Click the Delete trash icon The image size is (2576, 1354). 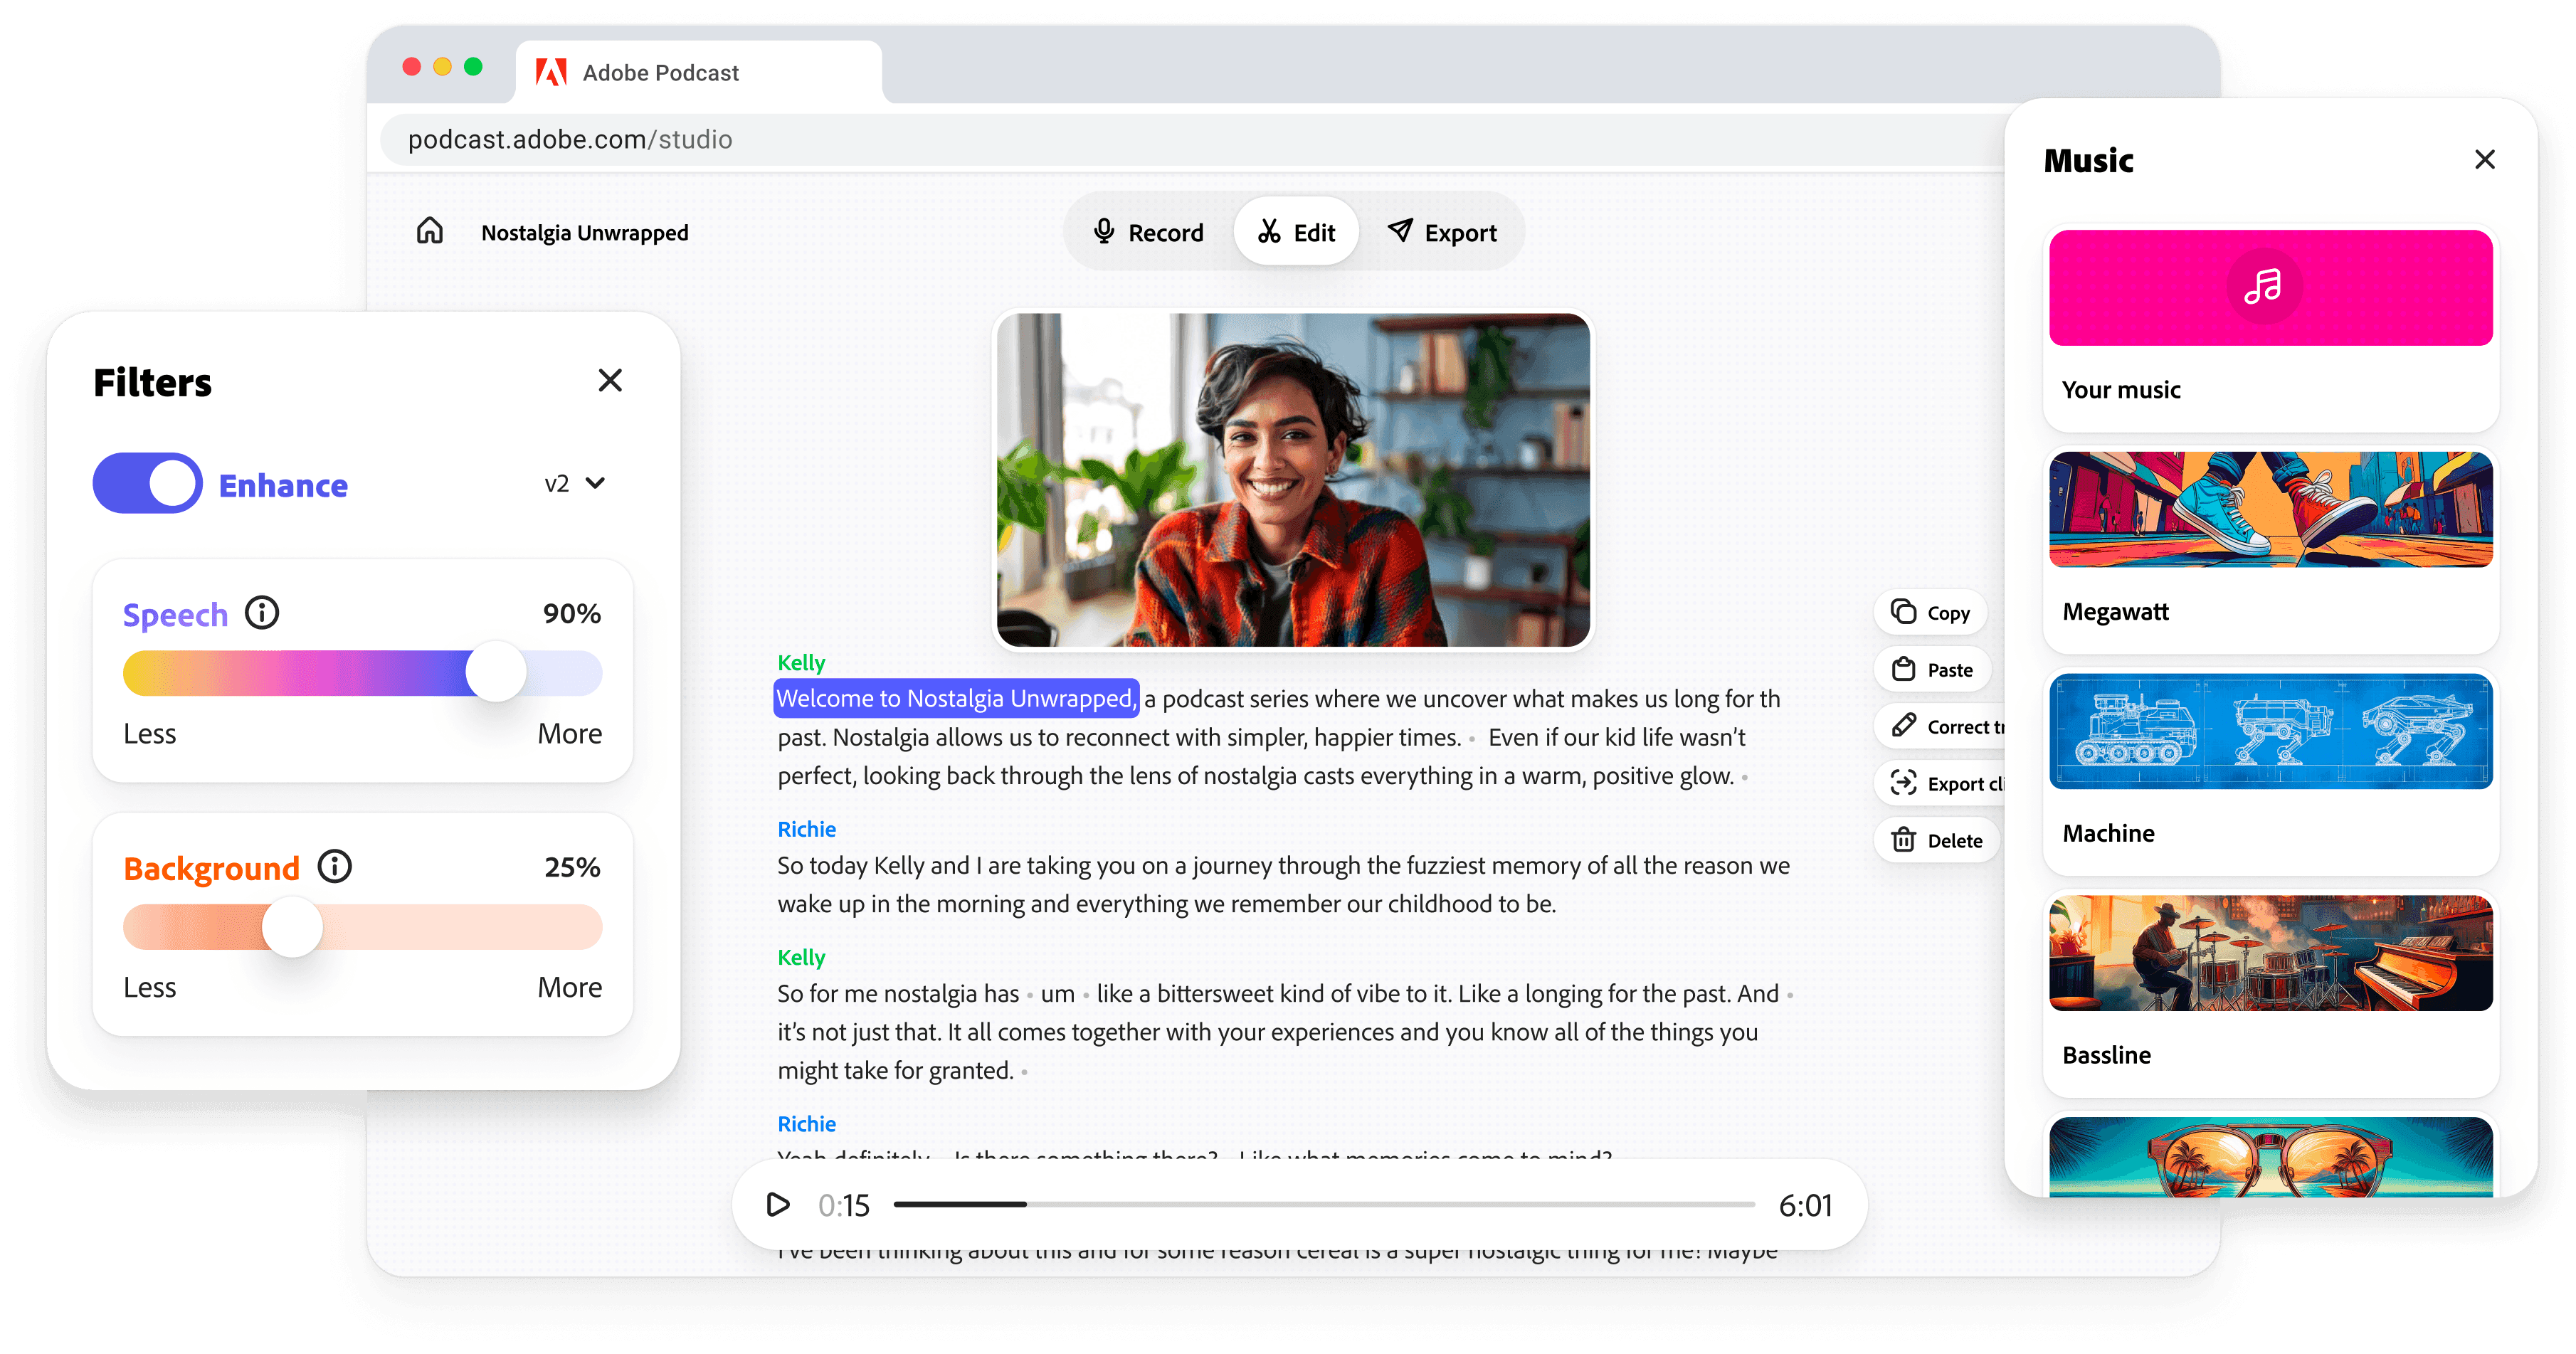pyautogui.click(x=1904, y=840)
